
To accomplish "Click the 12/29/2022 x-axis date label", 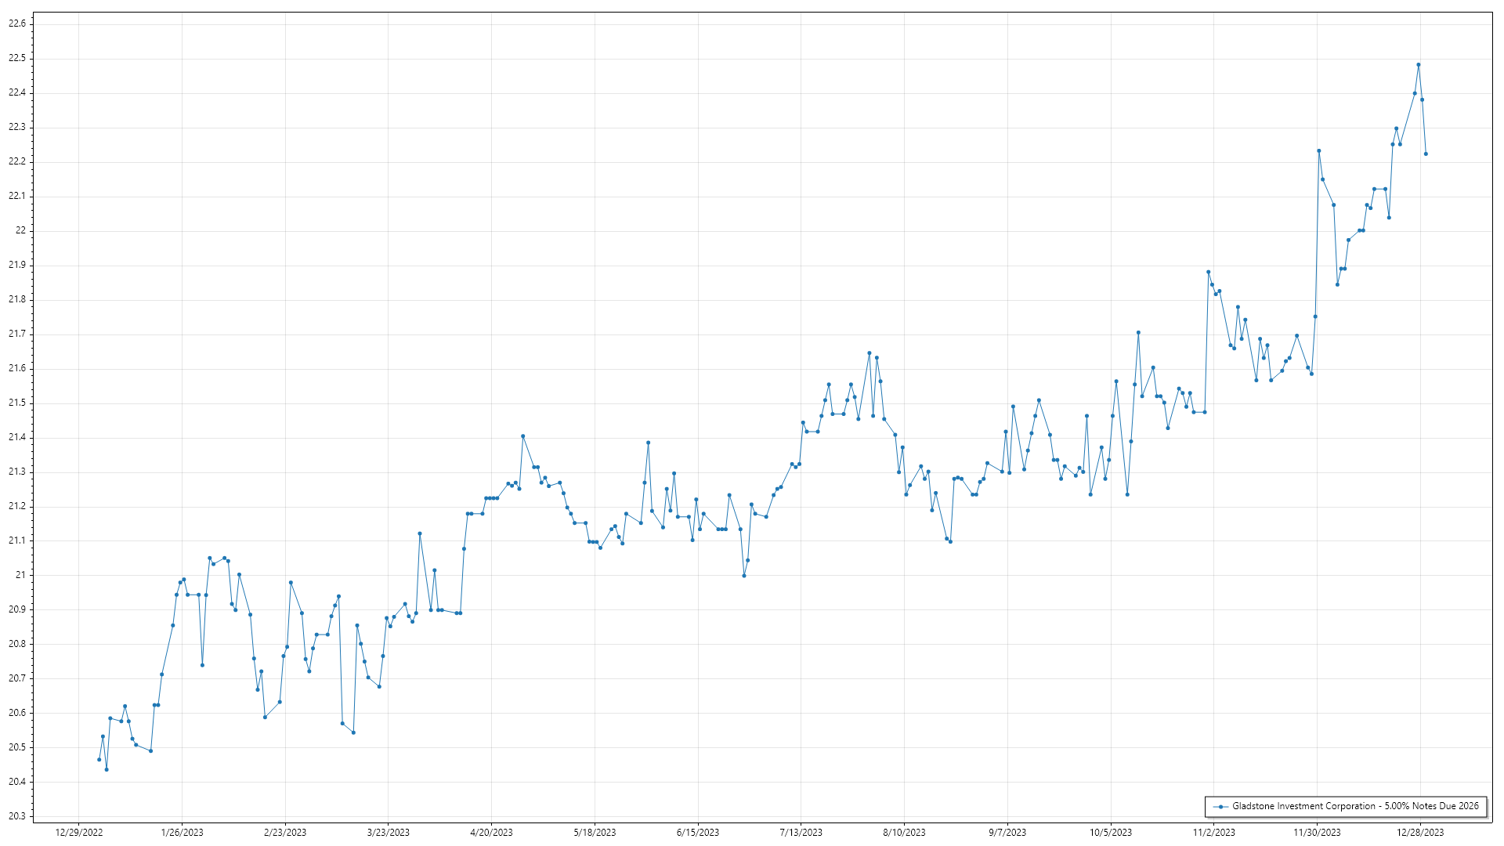I will (x=79, y=833).
